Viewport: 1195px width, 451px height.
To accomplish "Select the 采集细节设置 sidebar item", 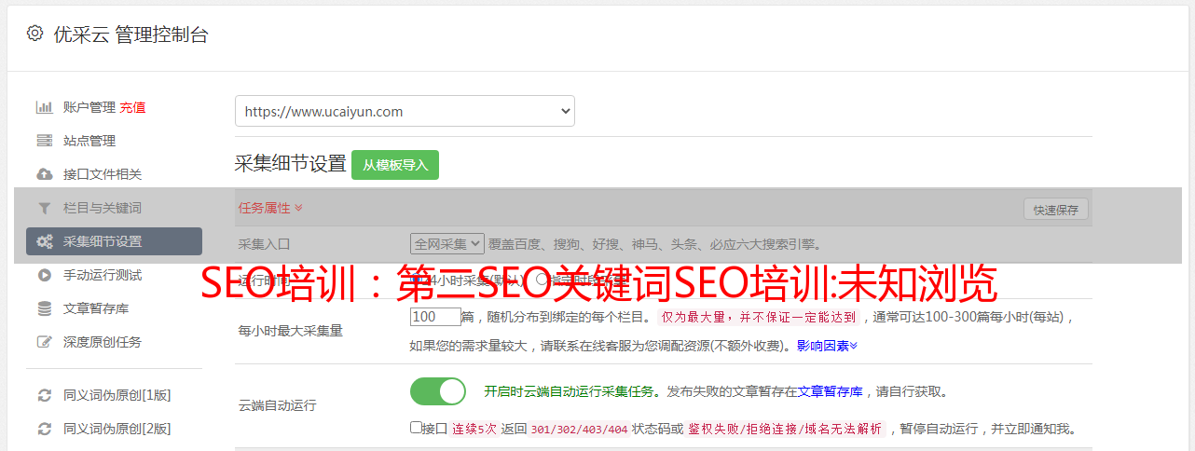I will coord(114,241).
